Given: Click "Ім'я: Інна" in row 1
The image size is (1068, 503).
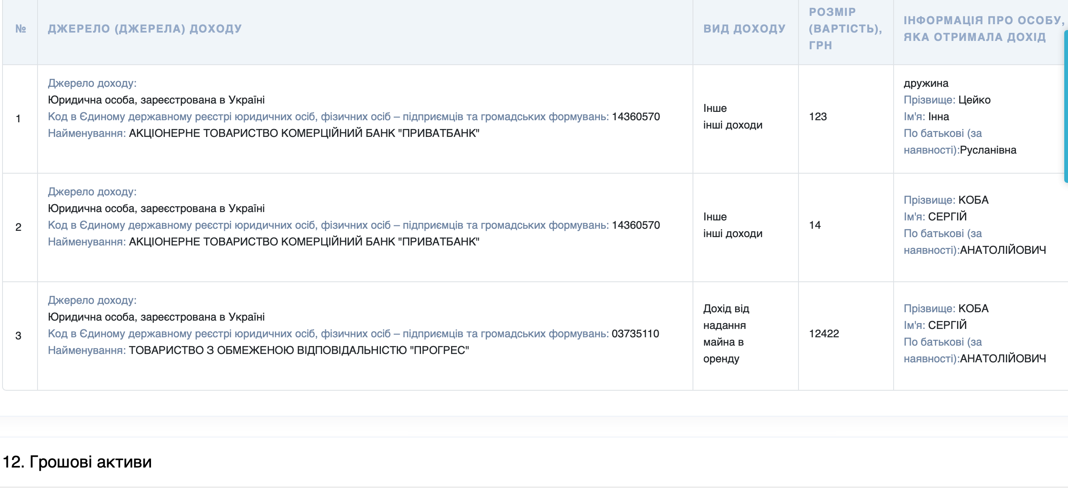Looking at the screenshot, I should coord(926,117).
